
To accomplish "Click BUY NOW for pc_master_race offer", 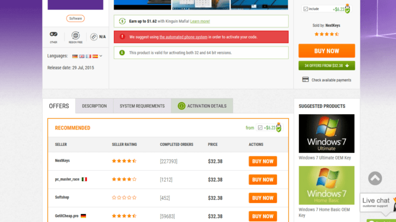I will point(262,180).
